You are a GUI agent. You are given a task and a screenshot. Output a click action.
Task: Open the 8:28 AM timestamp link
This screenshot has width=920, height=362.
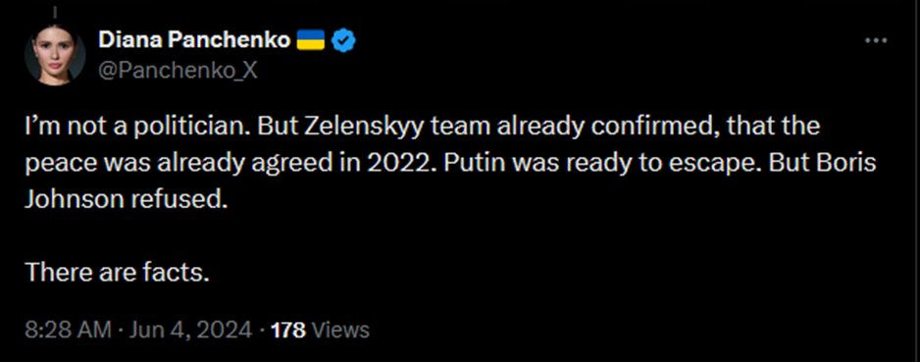tap(68, 330)
